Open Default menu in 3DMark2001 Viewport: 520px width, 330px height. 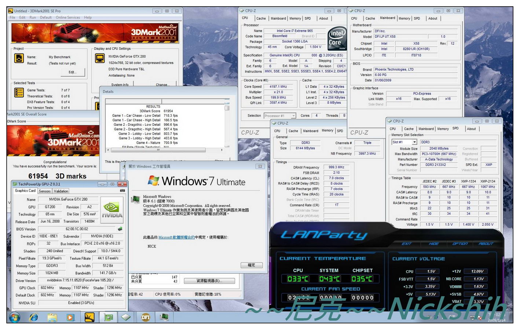click(46, 18)
